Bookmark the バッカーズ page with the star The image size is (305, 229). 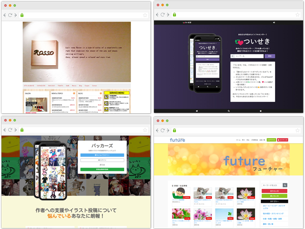(x=145, y=130)
